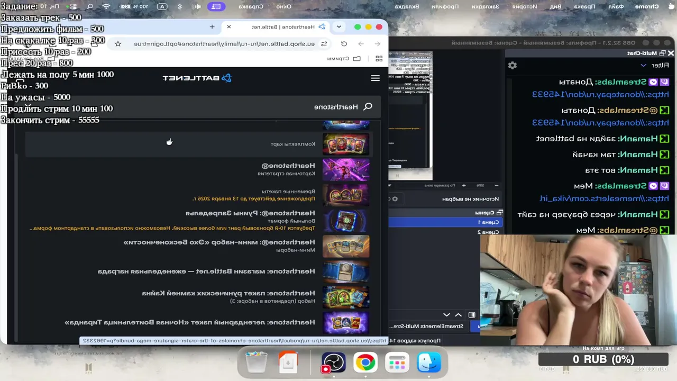This screenshot has width=677, height=381.
Task: Open the memealerts.com/vika_irl link in chat
Action: coord(604,198)
